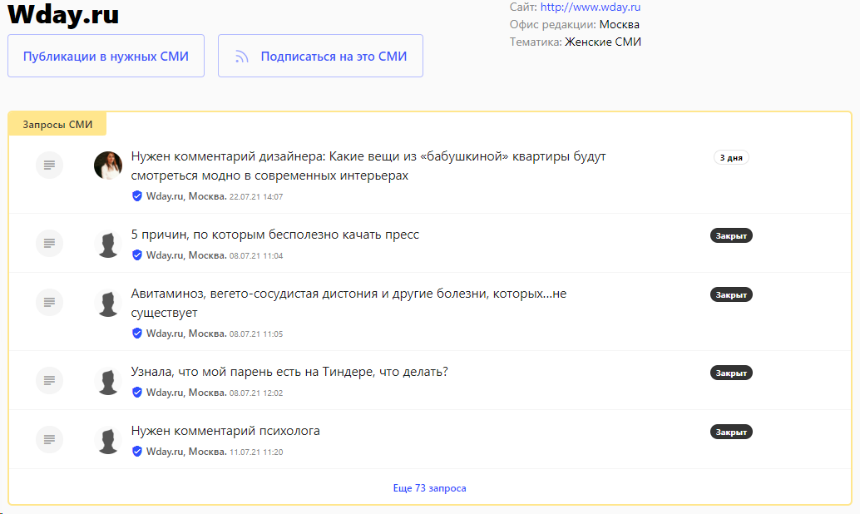Viewport: 860px width, 514px height.
Task: Open the author photo of the designer request
Action: (108, 166)
